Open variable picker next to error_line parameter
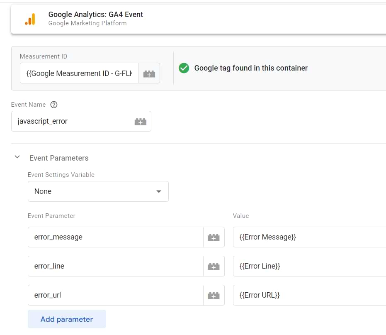 (x=214, y=266)
